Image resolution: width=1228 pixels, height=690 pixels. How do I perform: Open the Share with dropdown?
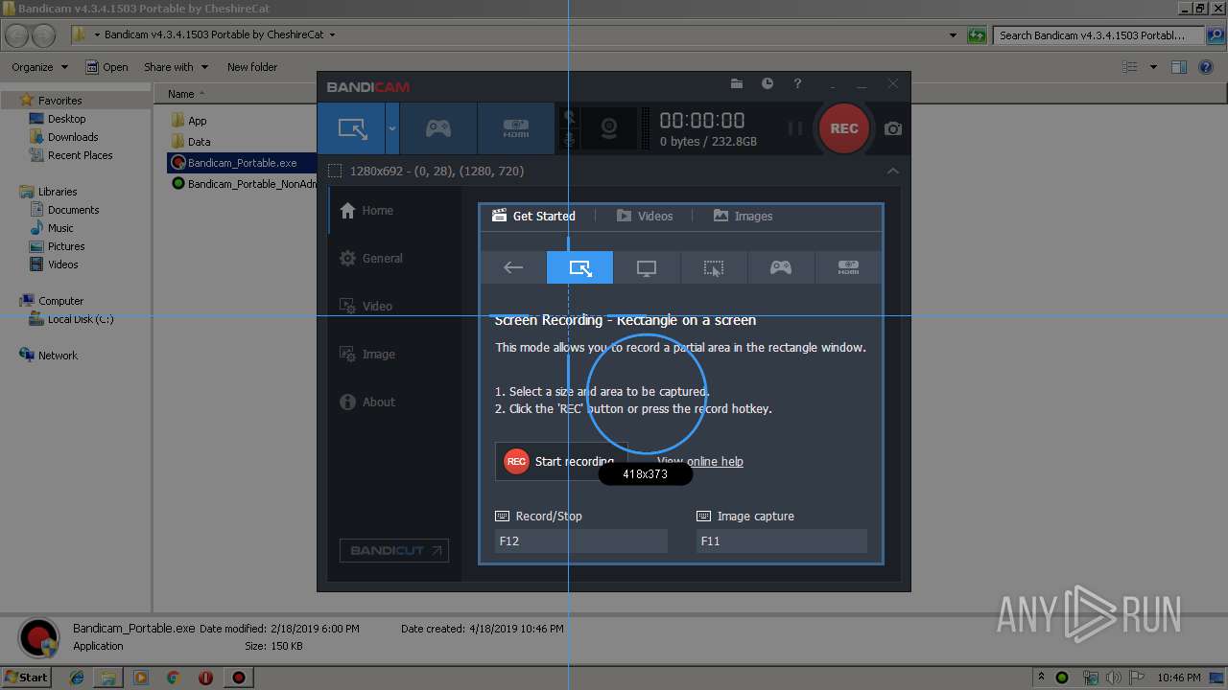(x=176, y=67)
